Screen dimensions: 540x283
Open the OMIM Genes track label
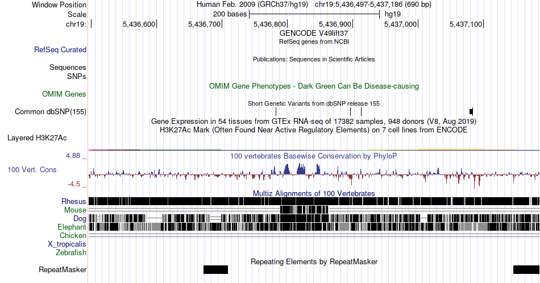tap(64, 94)
